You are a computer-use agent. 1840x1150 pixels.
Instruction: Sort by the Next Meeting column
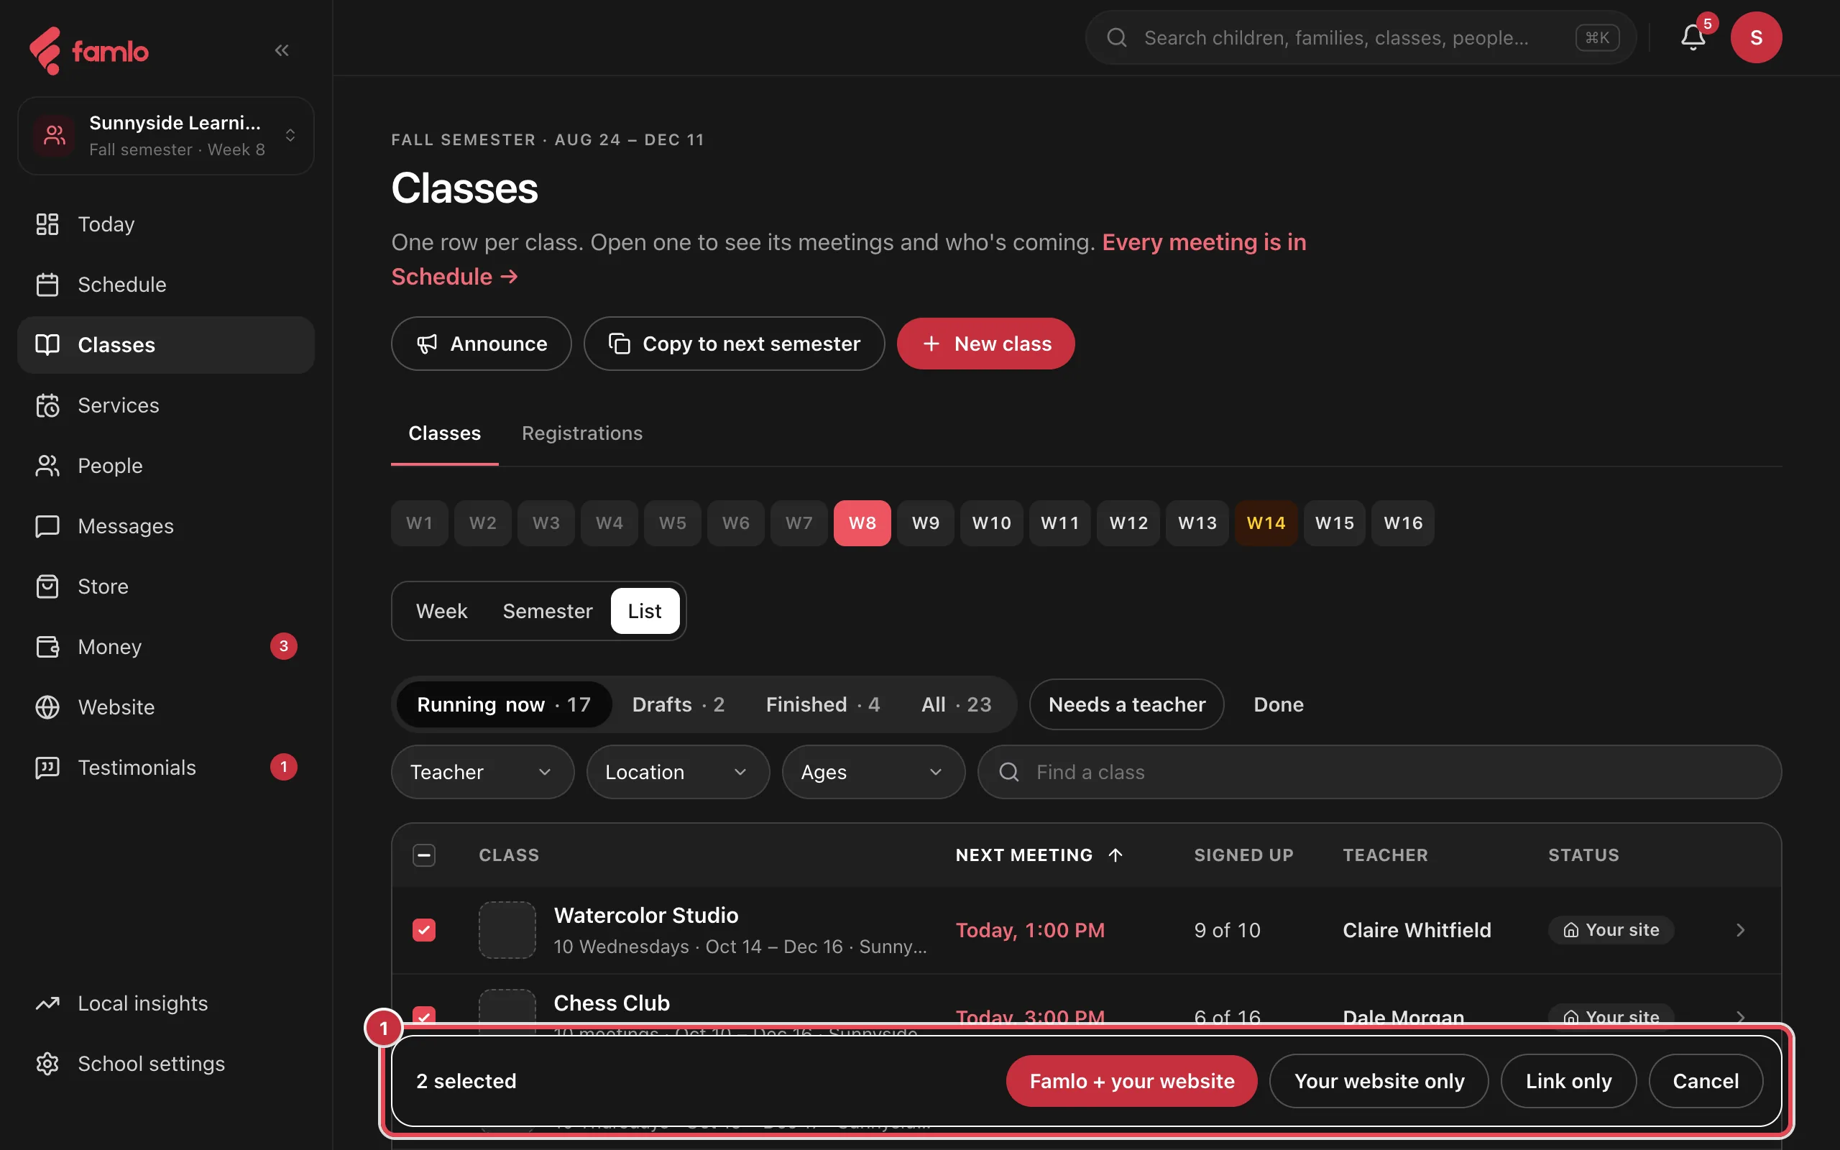pyautogui.click(x=1039, y=855)
